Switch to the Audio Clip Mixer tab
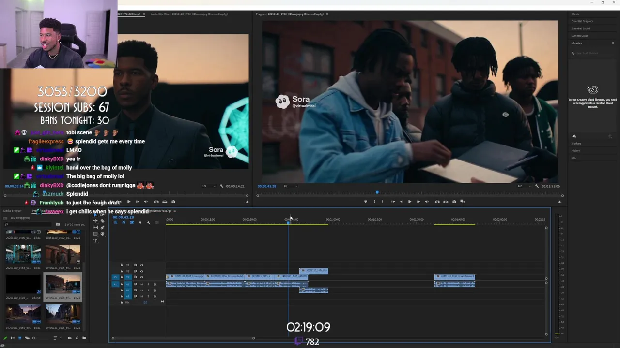 (x=189, y=14)
